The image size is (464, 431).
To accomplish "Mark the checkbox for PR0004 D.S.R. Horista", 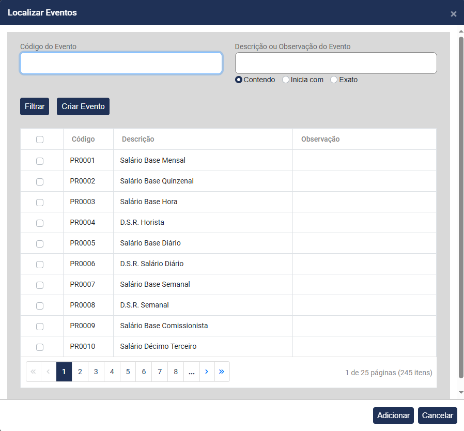I will click(x=40, y=223).
